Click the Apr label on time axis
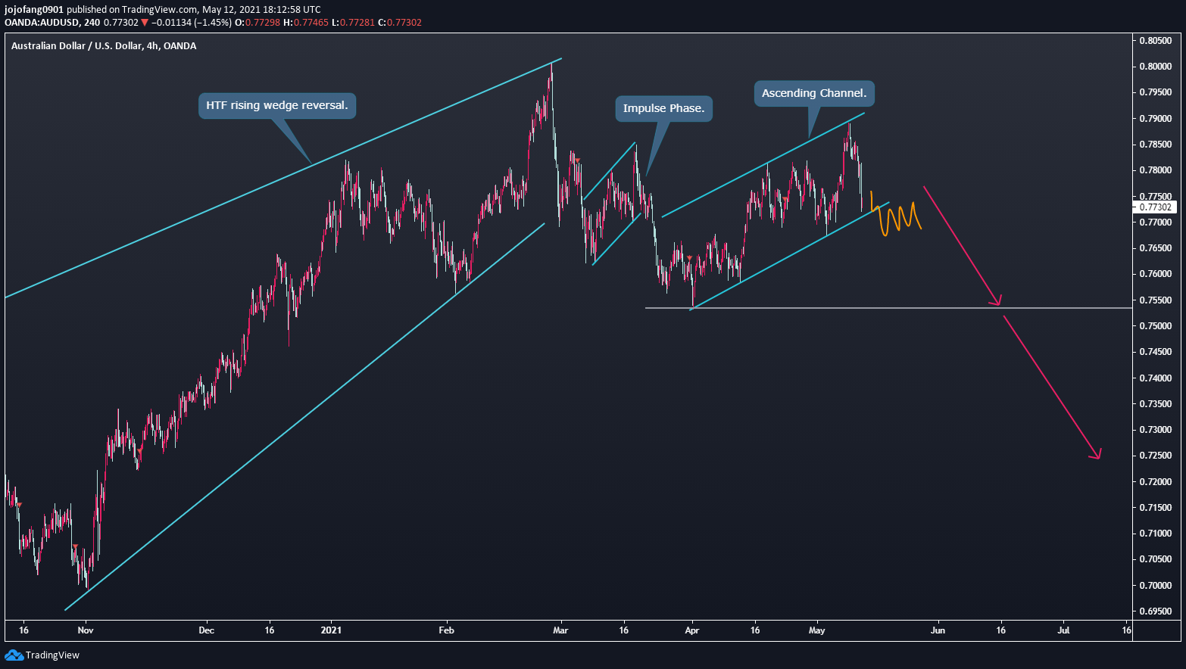Viewport: 1186px width, 669px height. click(x=691, y=630)
